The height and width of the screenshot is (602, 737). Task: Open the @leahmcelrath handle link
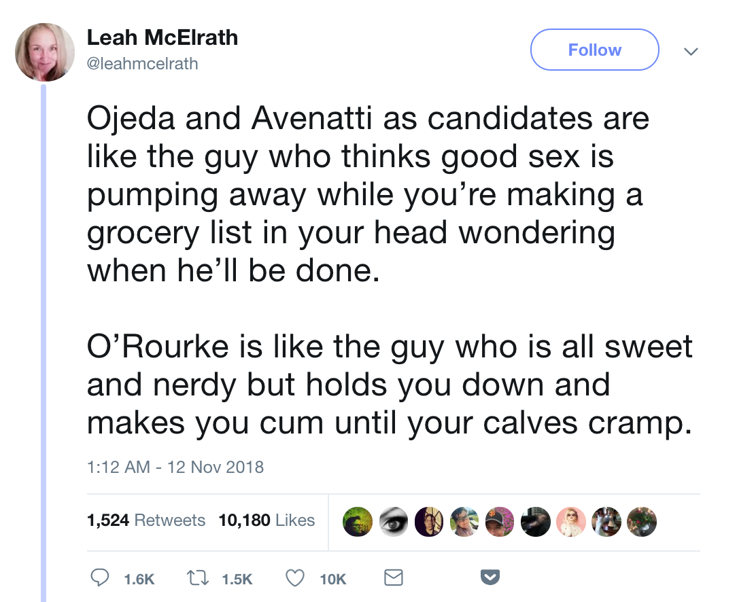tap(142, 63)
